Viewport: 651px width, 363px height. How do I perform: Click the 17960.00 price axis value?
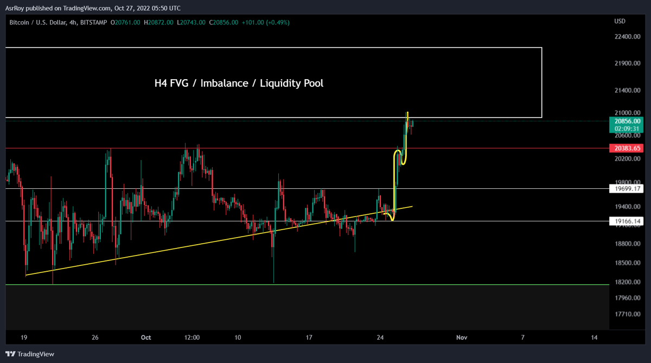pyautogui.click(x=627, y=297)
